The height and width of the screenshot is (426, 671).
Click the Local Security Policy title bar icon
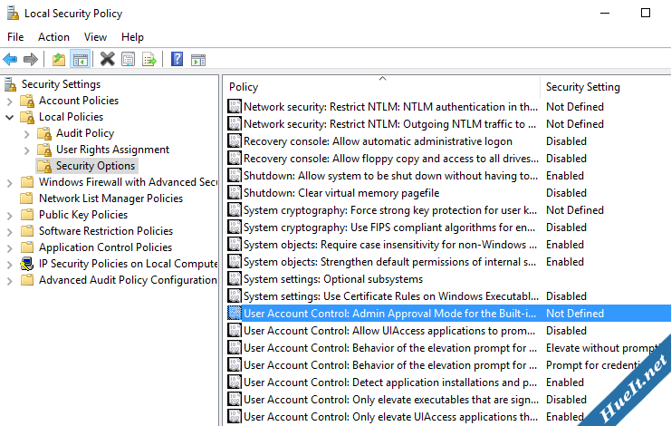coord(13,14)
